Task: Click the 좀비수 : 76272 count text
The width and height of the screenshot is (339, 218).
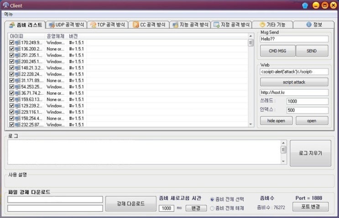Action: (271, 207)
